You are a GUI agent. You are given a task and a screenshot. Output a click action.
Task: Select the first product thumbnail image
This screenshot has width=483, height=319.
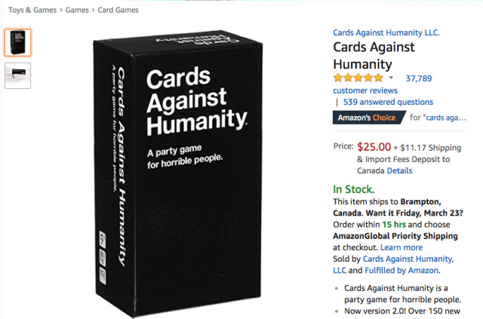[18, 42]
